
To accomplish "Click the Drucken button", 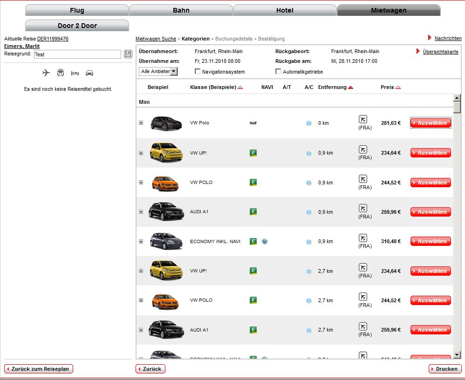I will tap(445, 369).
